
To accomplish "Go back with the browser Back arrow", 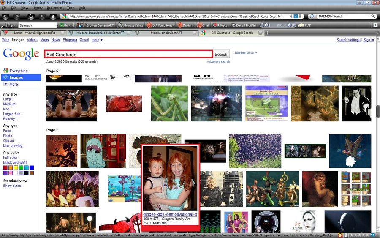I will (x=5, y=16).
